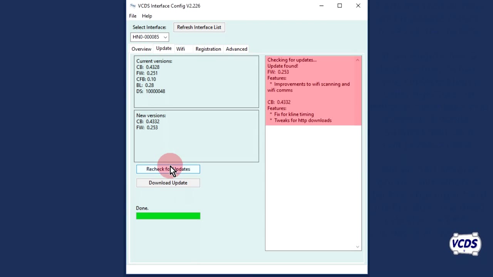Click 'Improvements to wifi scanning' log line

(x=309, y=87)
